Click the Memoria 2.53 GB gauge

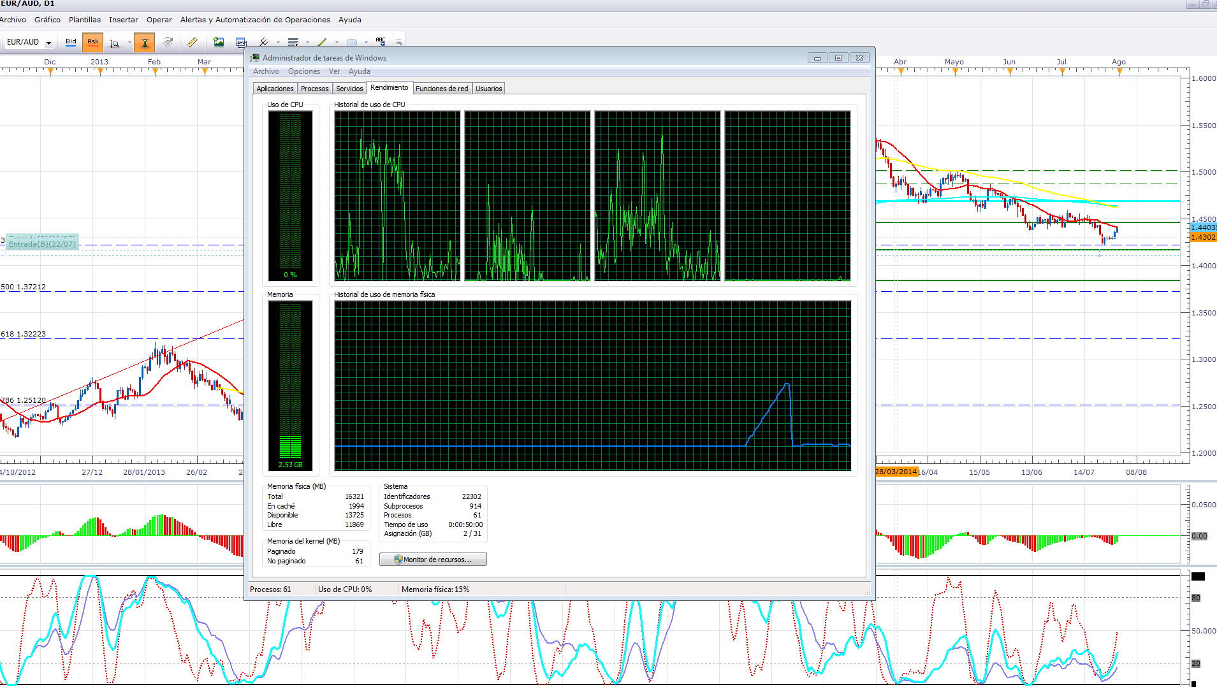(290, 386)
